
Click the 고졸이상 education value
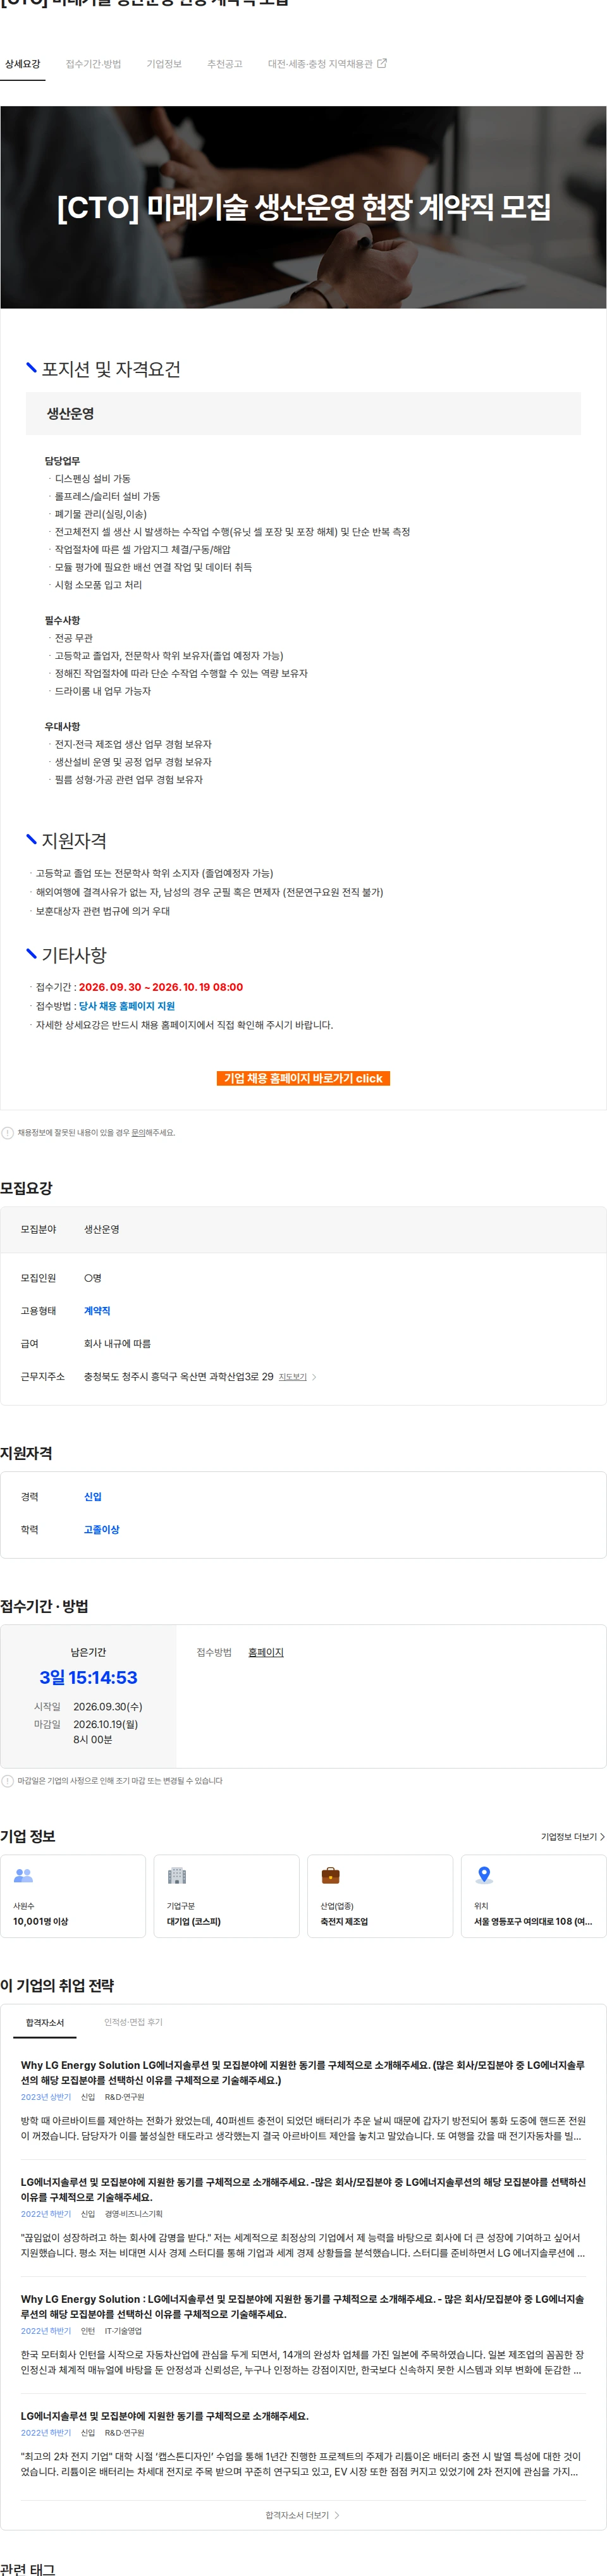coord(101,1529)
